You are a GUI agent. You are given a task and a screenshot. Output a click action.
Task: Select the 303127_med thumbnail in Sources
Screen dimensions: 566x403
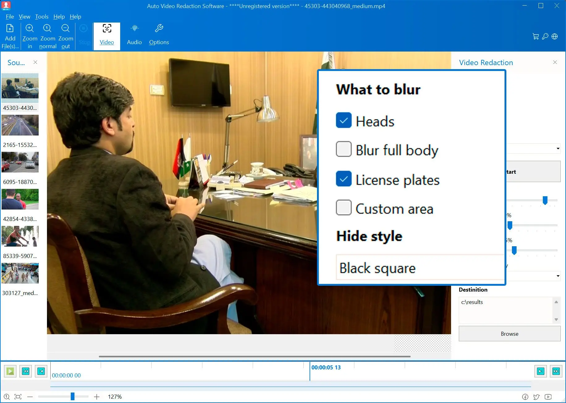[20, 273]
